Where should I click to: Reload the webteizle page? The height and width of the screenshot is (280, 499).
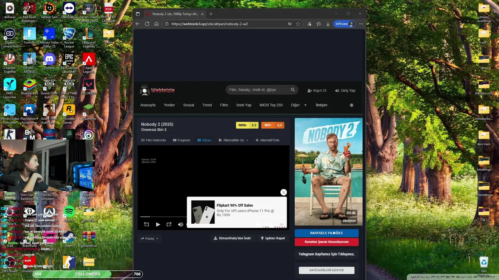coord(147,24)
